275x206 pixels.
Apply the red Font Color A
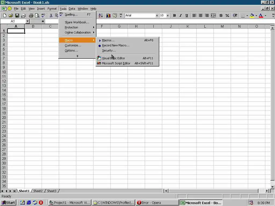261,16
